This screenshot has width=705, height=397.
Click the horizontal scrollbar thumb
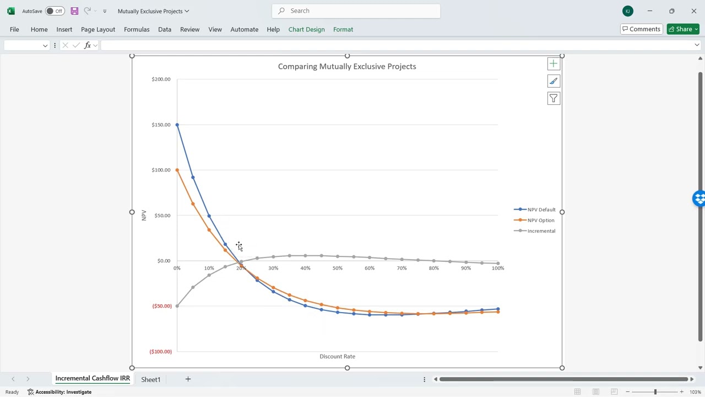point(564,379)
